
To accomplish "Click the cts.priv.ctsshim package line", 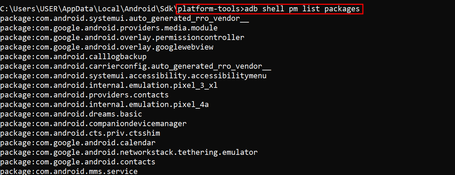I will point(80,133).
